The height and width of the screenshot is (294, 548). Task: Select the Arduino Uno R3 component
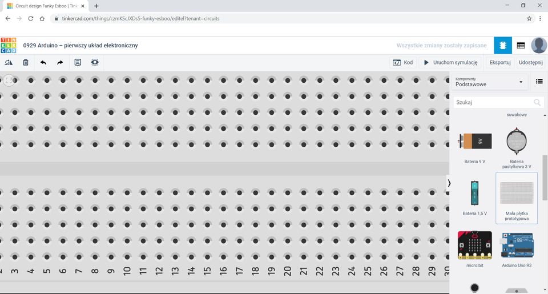pyautogui.click(x=517, y=248)
